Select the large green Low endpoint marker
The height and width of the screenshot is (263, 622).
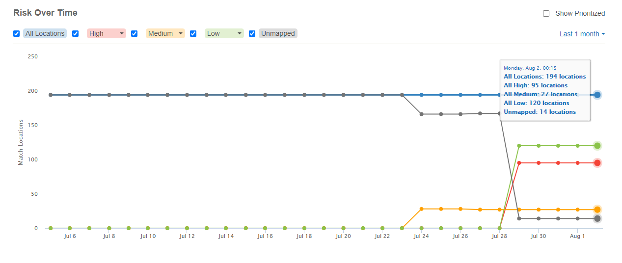(597, 146)
